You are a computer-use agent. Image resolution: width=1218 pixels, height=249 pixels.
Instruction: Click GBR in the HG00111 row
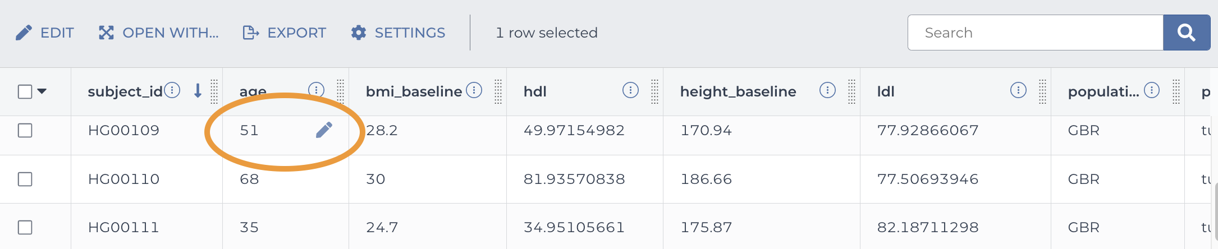coord(1083,228)
